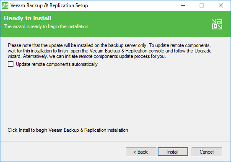Click the Veeam icon in title bar
This screenshot has width=231, height=162.
point(5,5)
